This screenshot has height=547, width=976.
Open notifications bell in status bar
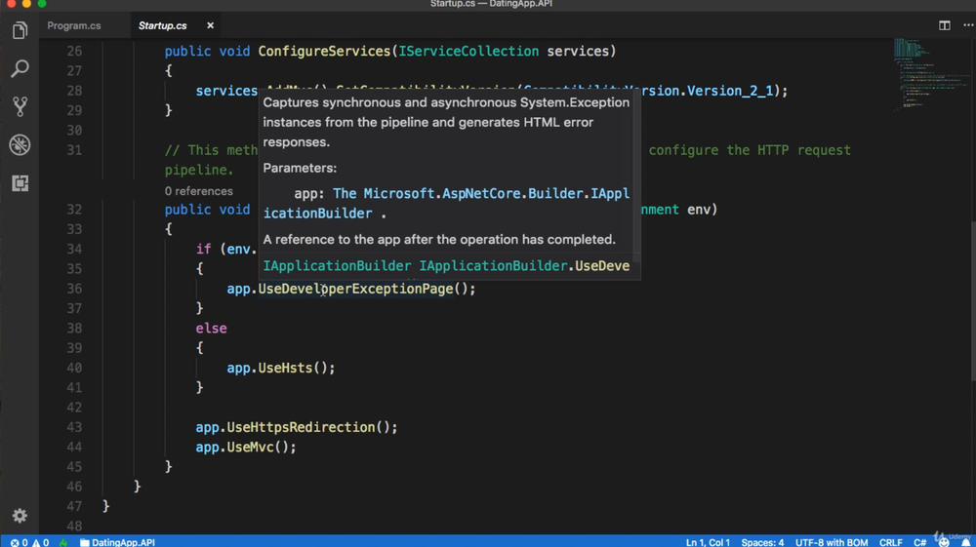point(966,542)
